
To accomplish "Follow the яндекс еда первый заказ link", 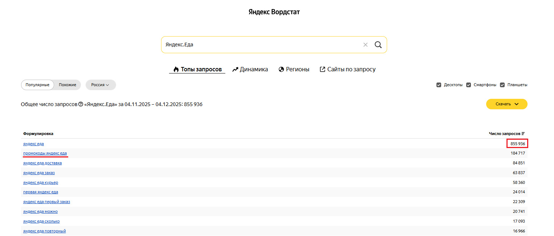I will (x=46, y=202).
